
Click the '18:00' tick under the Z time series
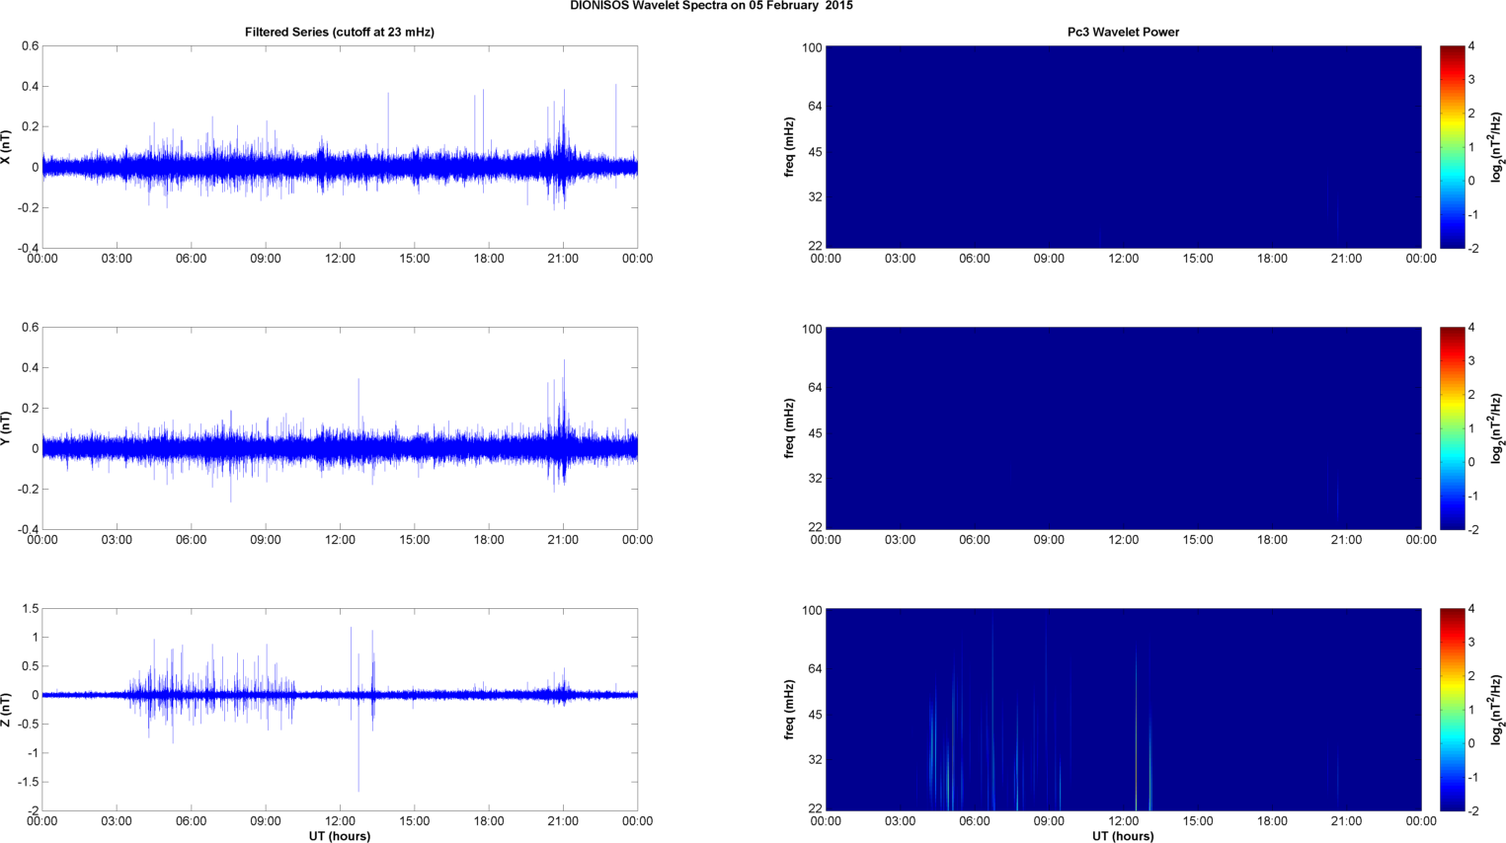pyautogui.click(x=489, y=821)
